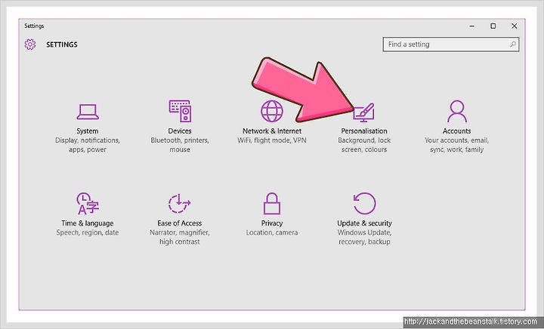Click the Ease of Access label

tap(179, 223)
